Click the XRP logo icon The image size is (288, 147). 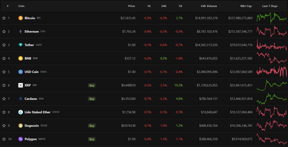(x=21, y=85)
